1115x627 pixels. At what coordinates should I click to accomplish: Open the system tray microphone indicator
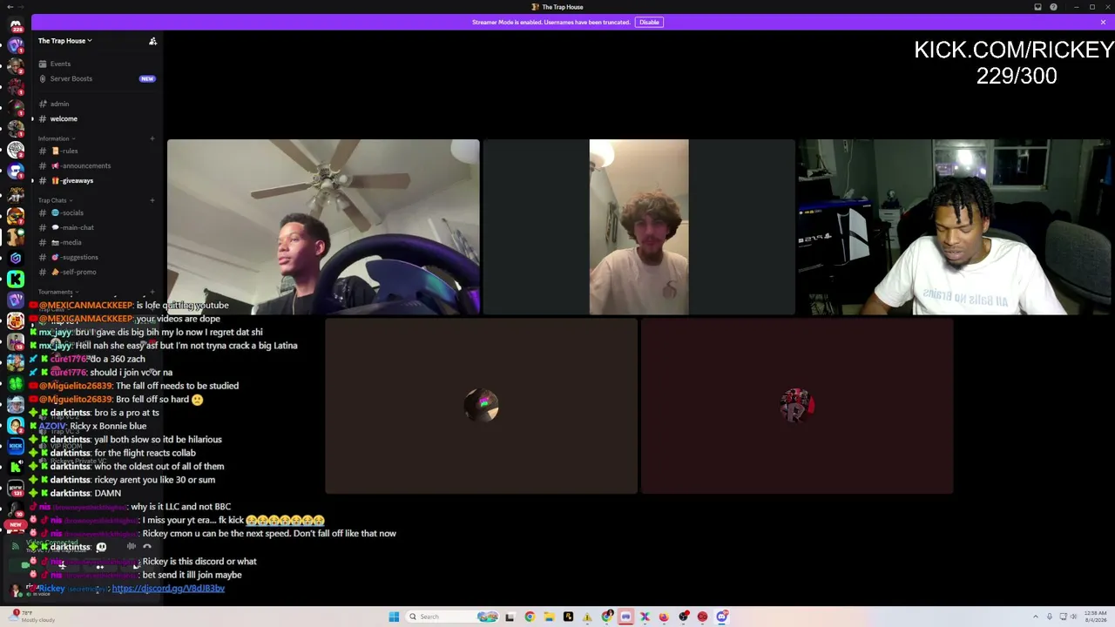(x=1050, y=617)
